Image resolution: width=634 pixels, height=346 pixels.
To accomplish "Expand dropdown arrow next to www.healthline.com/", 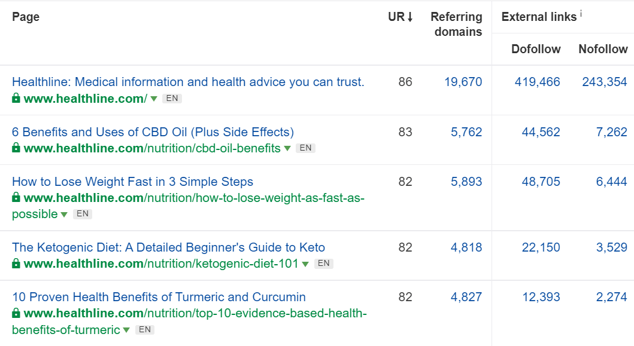I will tap(154, 99).
